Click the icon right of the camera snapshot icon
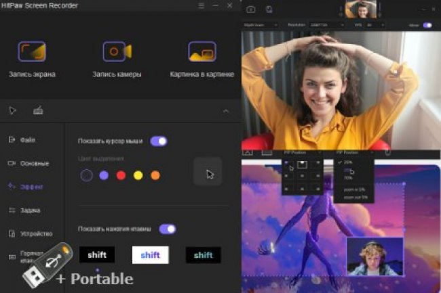441x293 pixels. click(x=269, y=9)
